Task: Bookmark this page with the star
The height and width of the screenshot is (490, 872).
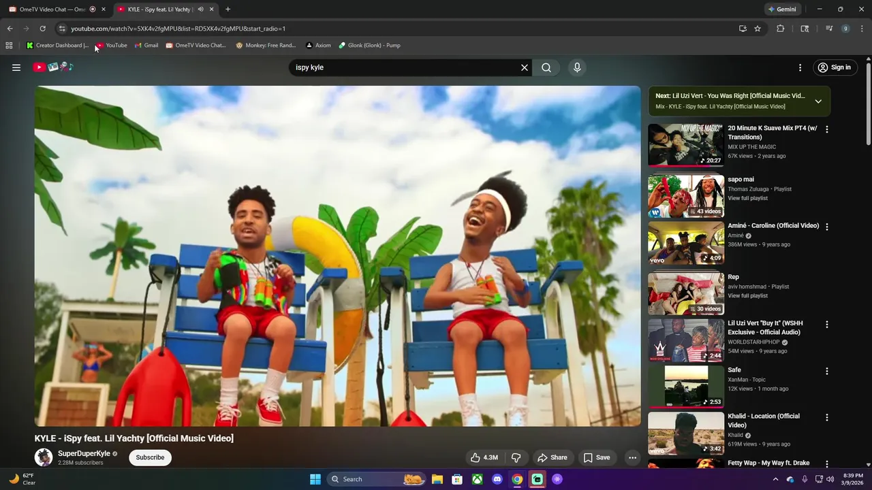Action: click(758, 29)
